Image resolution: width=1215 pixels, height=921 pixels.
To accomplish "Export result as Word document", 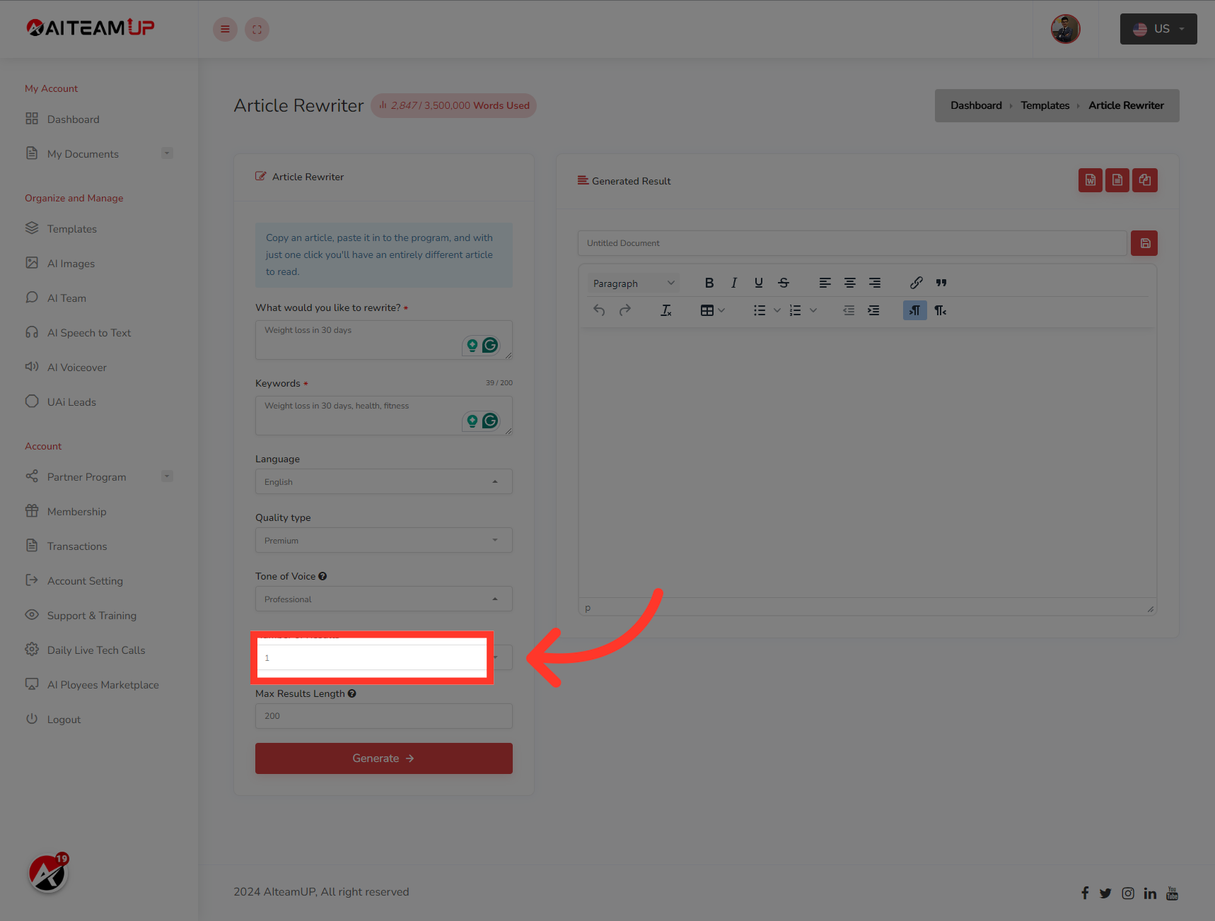I will coord(1090,180).
